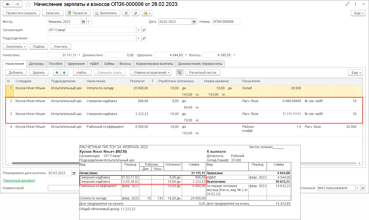Open the top Еще menu
This screenshot has height=220, width=369.
tap(358, 13)
